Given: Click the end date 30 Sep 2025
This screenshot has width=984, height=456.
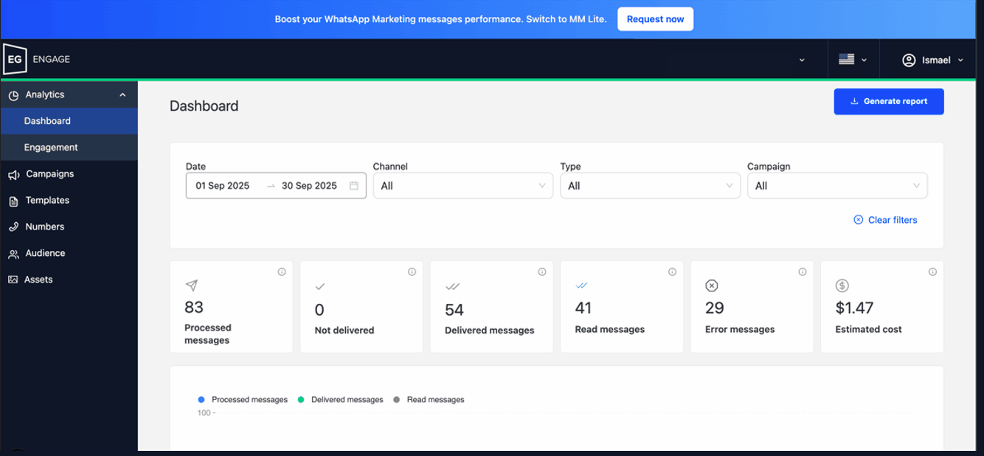Looking at the screenshot, I should [309, 186].
